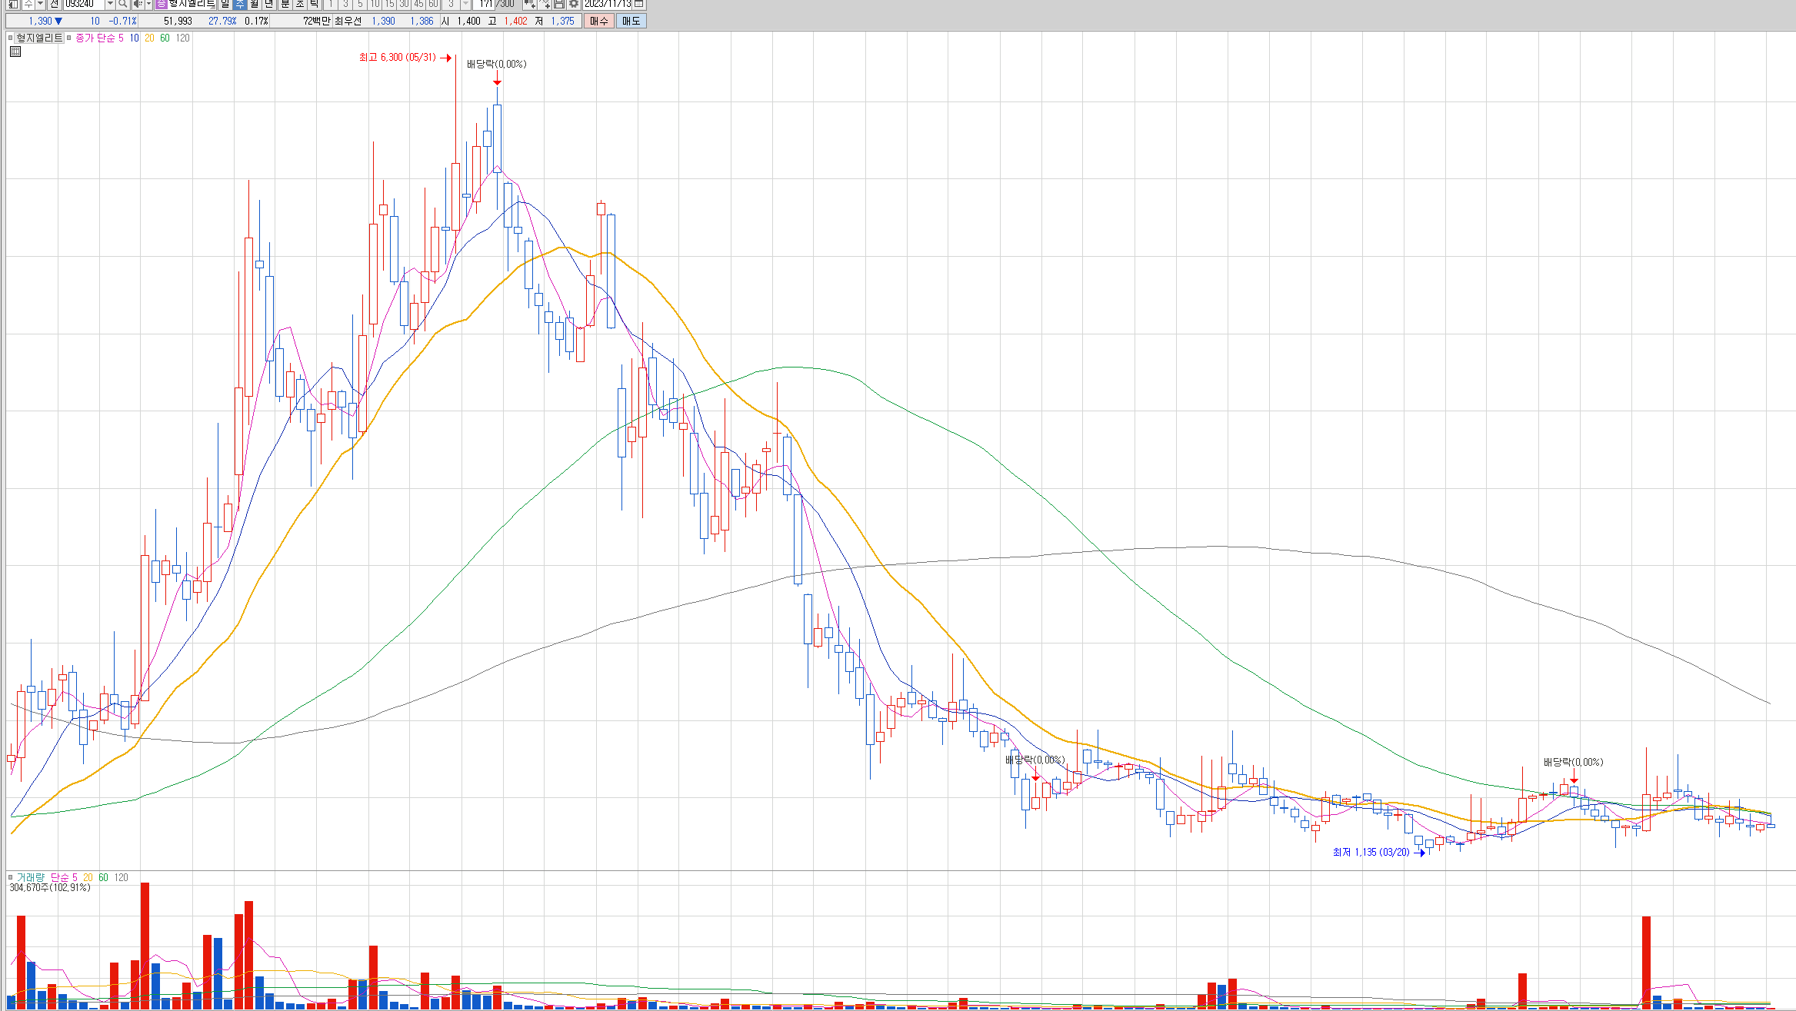The height and width of the screenshot is (1011, 1796).
Task: Click the save floppy disk icon
Action: point(559,4)
